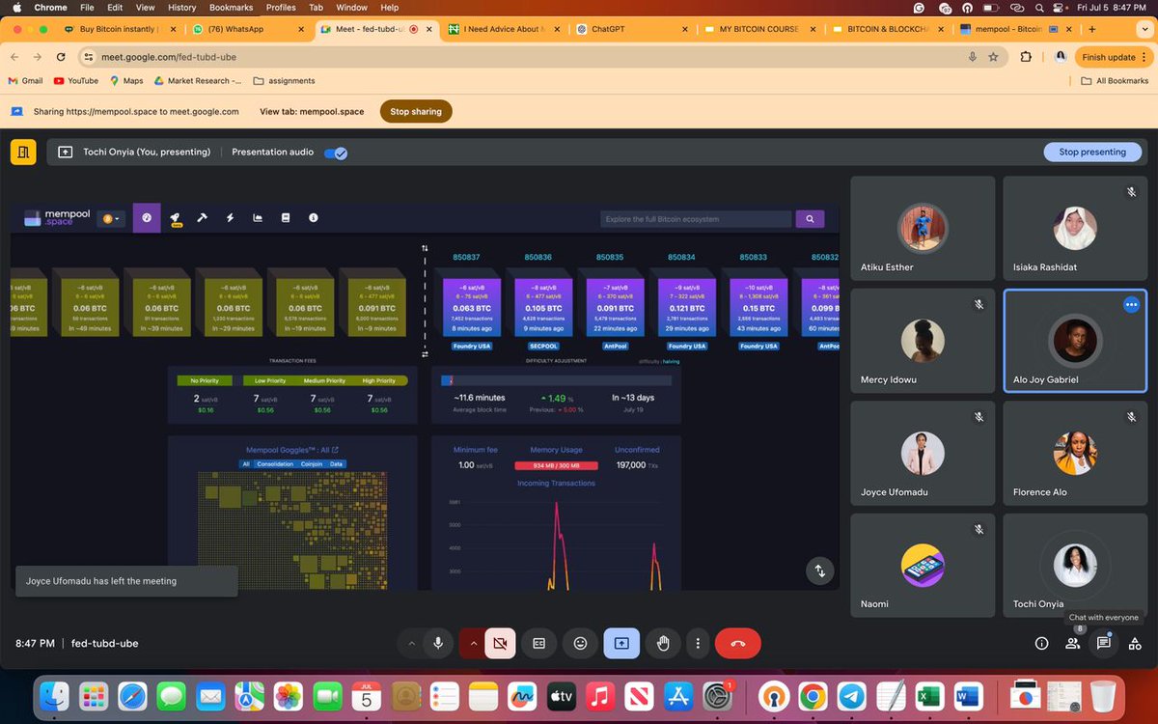Open the assignments bookmark folder
This screenshot has width=1158, height=724.
[x=285, y=81]
